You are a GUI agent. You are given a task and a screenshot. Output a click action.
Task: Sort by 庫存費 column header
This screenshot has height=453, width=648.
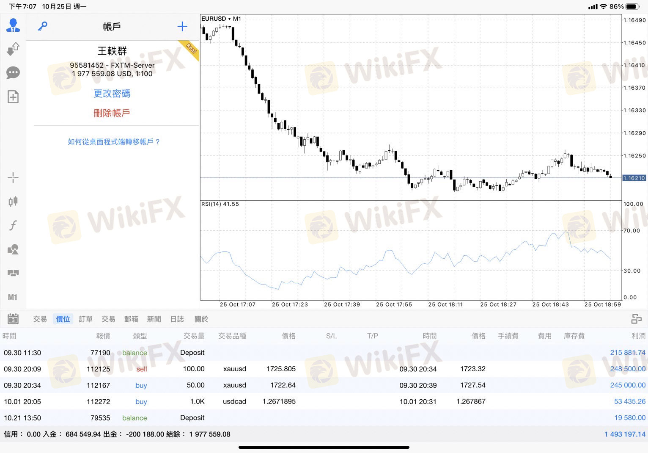point(574,336)
